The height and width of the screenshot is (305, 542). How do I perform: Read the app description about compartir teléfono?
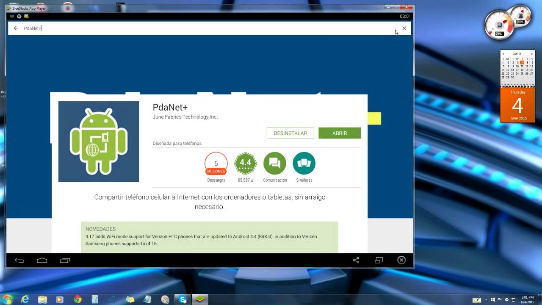[210, 202]
